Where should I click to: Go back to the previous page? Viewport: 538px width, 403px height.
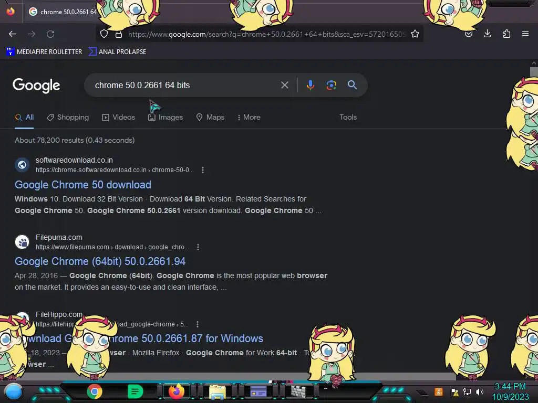[x=13, y=34]
